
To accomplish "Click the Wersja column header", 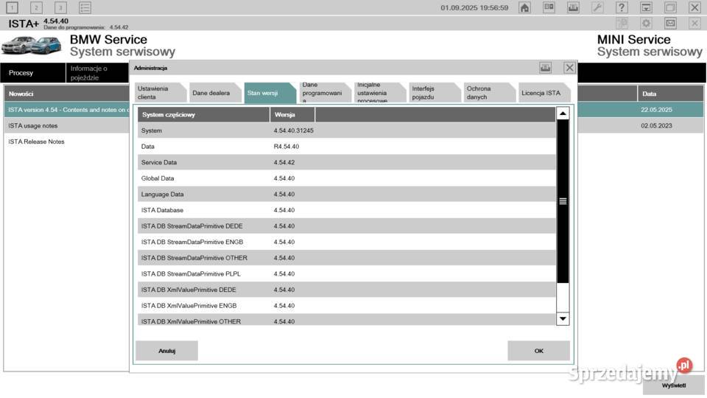I will coord(292,115).
